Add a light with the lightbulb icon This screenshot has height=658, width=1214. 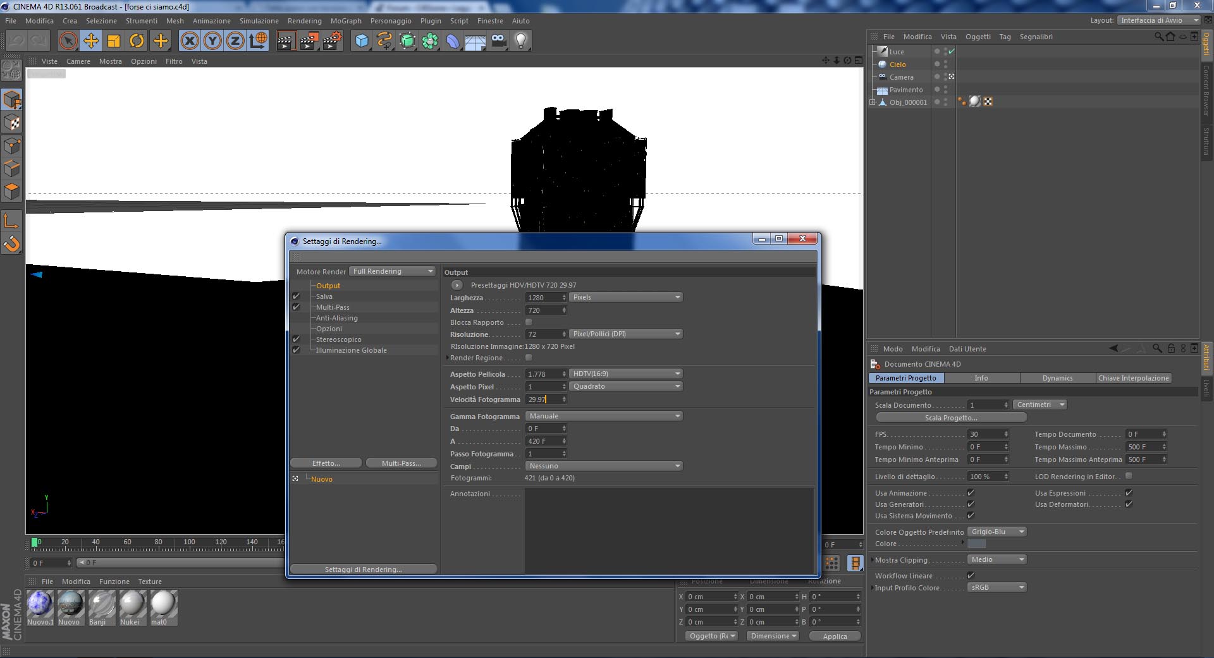click(521, 41)
